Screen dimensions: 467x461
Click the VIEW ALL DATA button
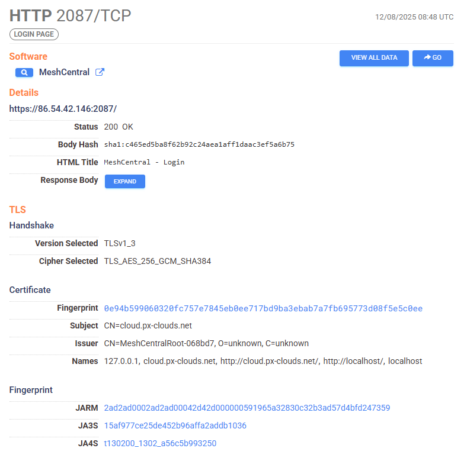click(373, 58)
